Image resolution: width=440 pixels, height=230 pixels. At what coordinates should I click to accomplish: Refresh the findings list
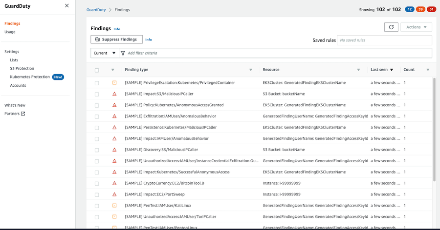tap(391, 27)
